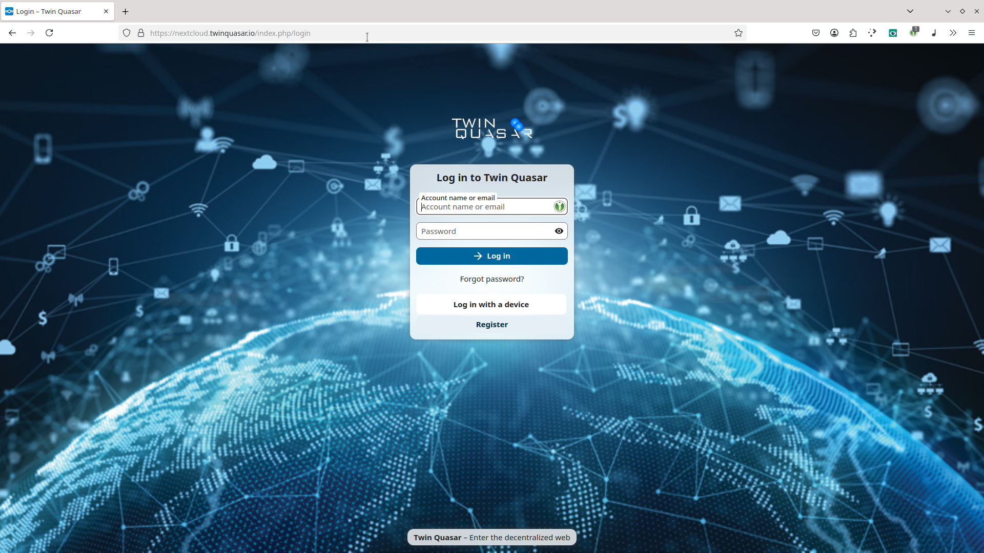This screenshot has width=984, height=553.
Task: Click the blue Log in button
Action: click(x=492, y=256)
